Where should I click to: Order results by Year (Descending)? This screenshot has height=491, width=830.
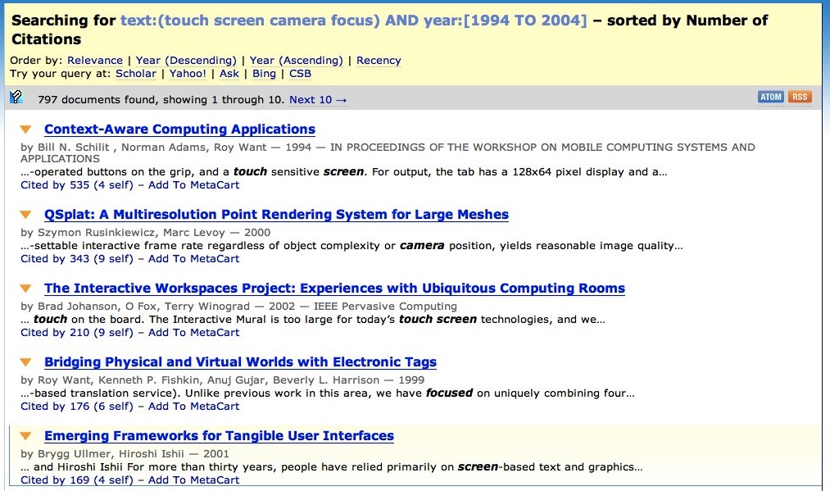(186, 61)
